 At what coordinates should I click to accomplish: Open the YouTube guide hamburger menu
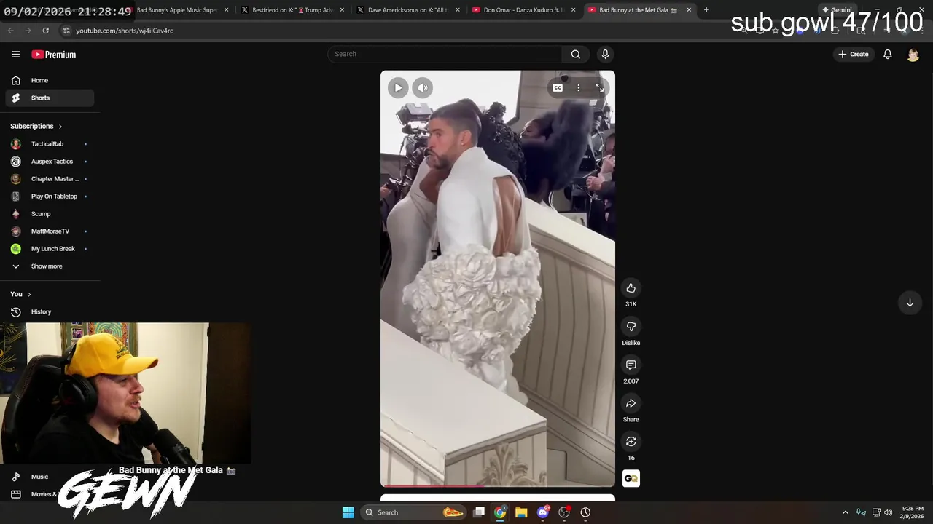click(15, 55)
